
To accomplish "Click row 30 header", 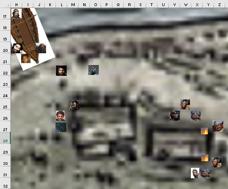I will 5,161.
